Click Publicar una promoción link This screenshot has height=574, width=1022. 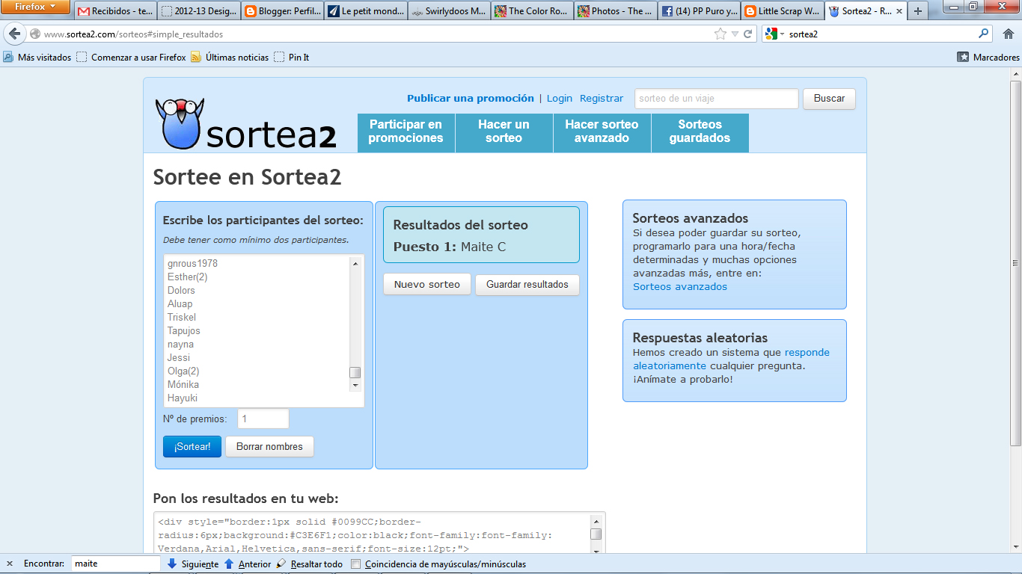click(x=471, y=98)
